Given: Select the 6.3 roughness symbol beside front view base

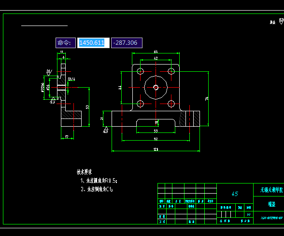Looking at the screenshot, I should (x=106, y=130).
